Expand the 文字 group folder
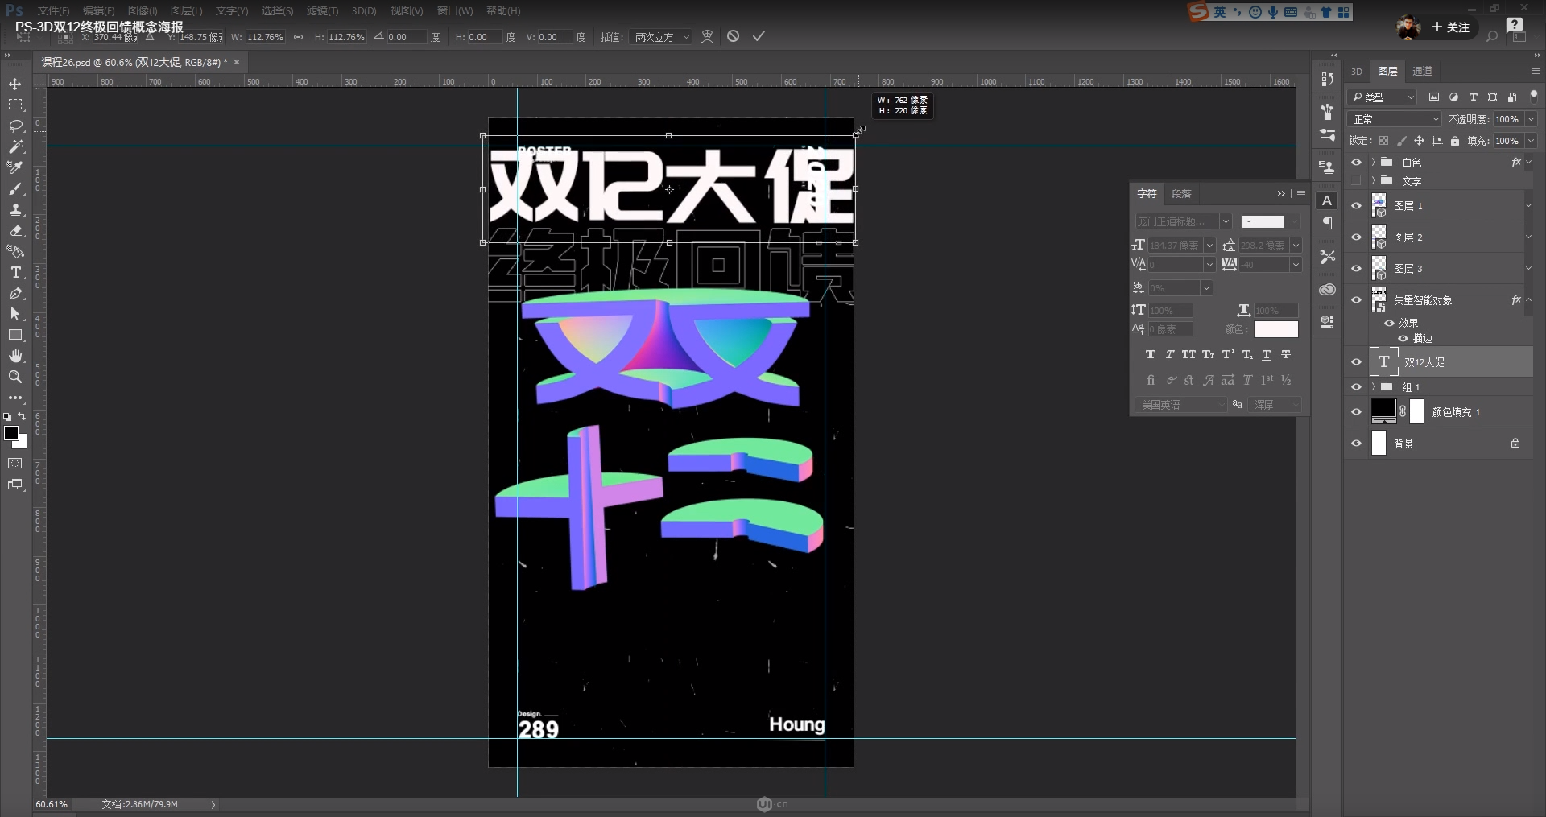The height and width of the screenshot is (817, 1546). pyautogui.click(x=1374, y=180)
